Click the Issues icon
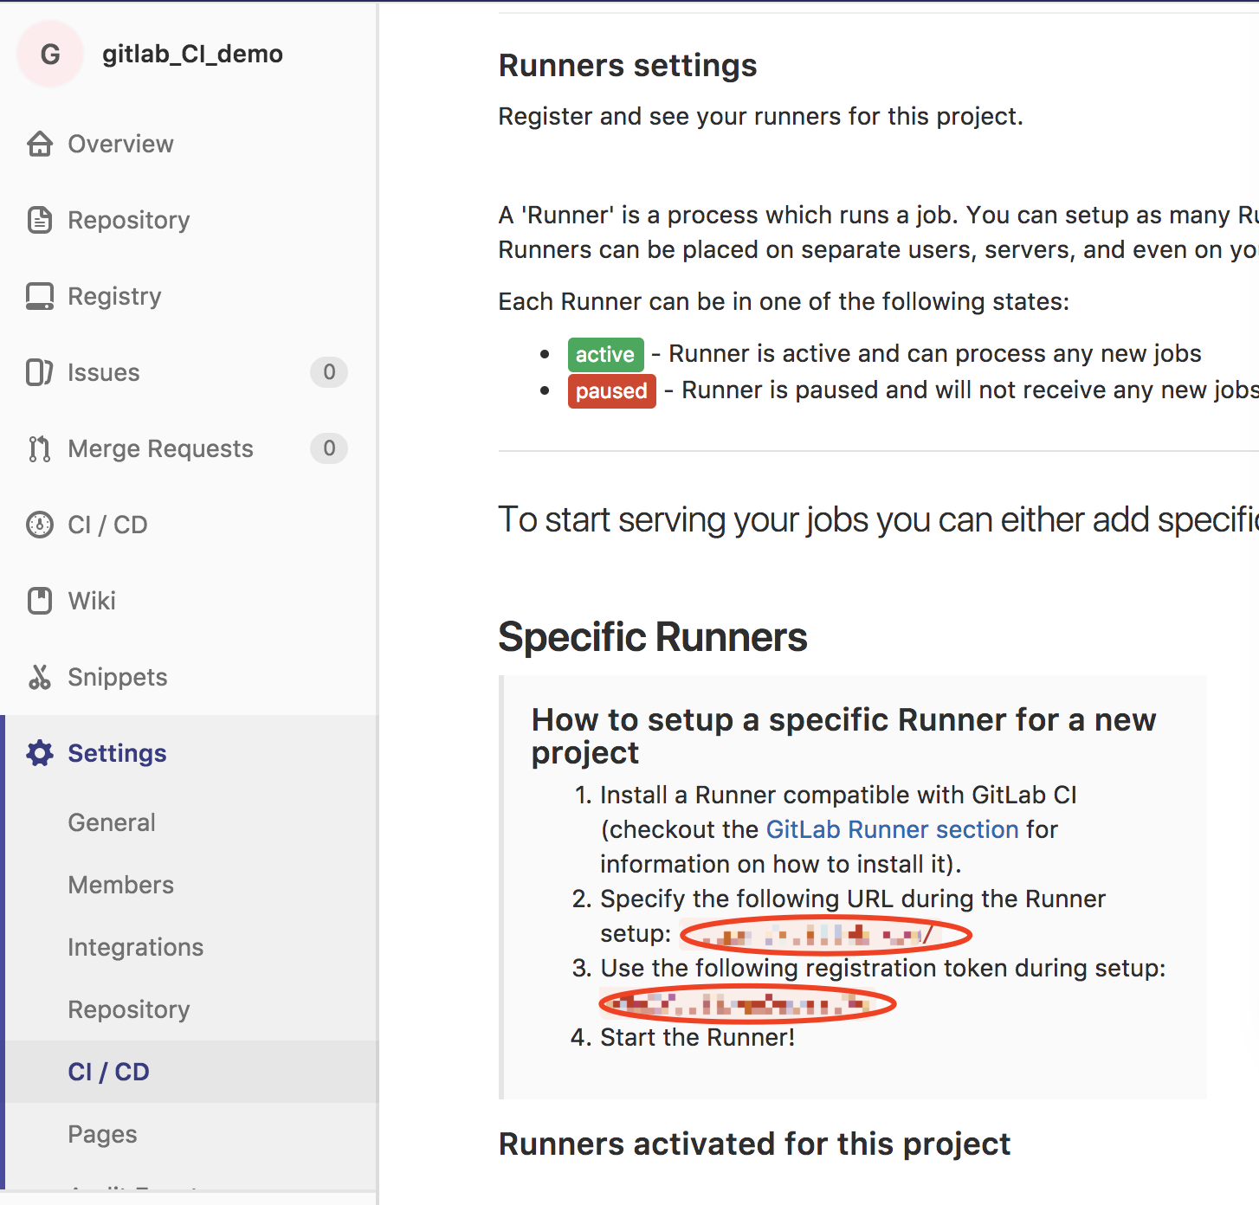 (40, 372)
